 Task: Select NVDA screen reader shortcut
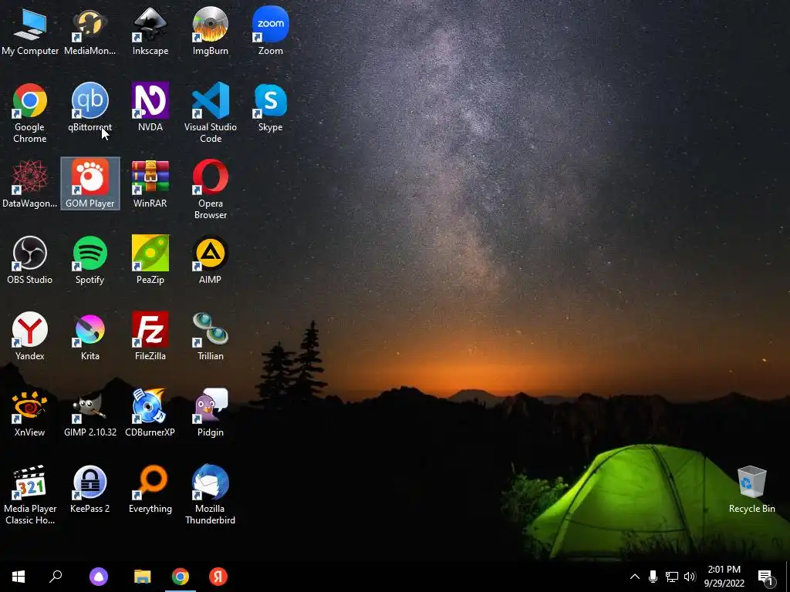tap(150, 108)
